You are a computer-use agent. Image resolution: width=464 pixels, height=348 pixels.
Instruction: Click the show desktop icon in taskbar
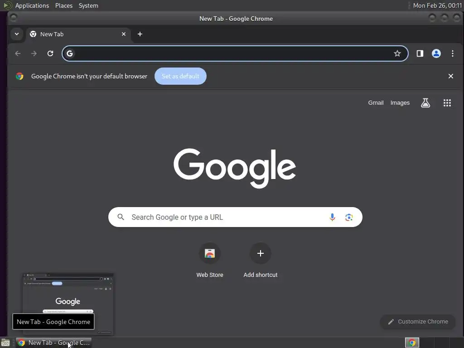click(x=5, y=343)
